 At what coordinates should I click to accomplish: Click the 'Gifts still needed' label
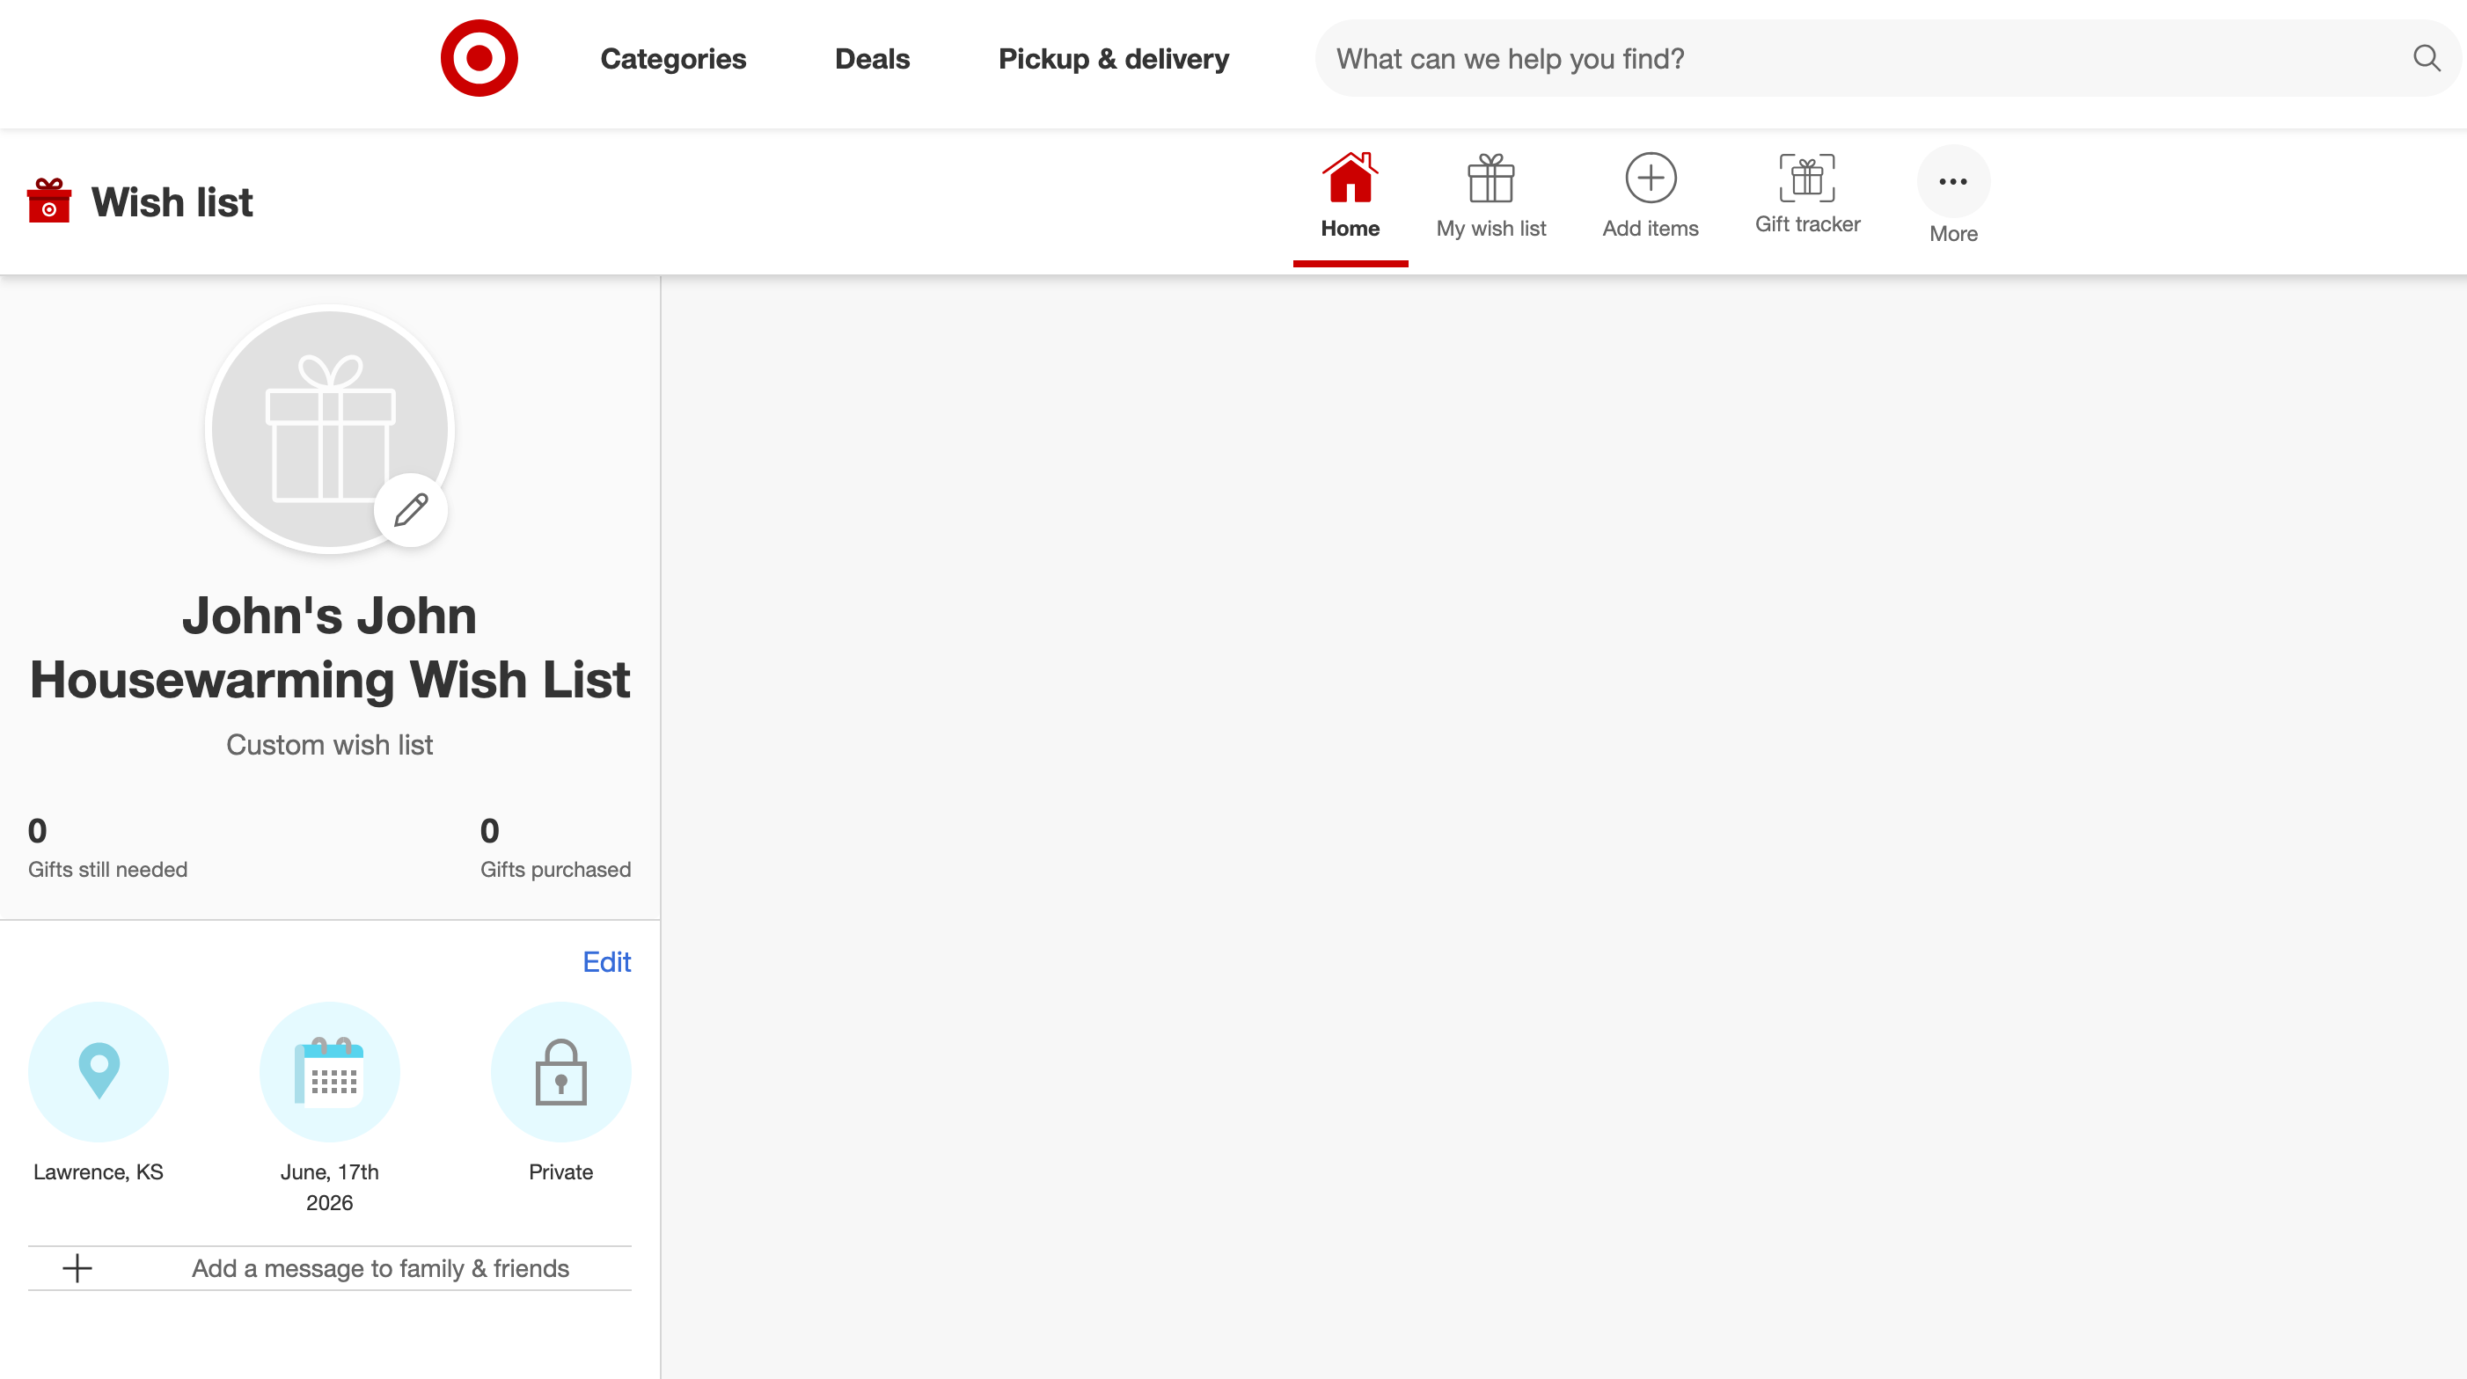pos(107,869)
